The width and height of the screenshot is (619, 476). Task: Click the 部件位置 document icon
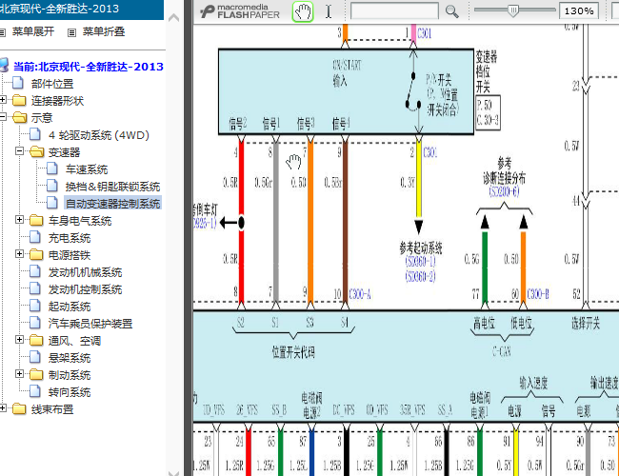click(x=18, y=83)
